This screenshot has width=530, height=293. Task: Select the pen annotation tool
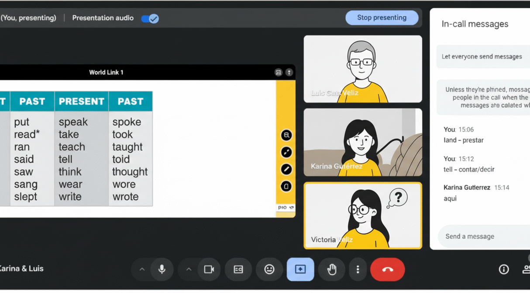[286, 169]
